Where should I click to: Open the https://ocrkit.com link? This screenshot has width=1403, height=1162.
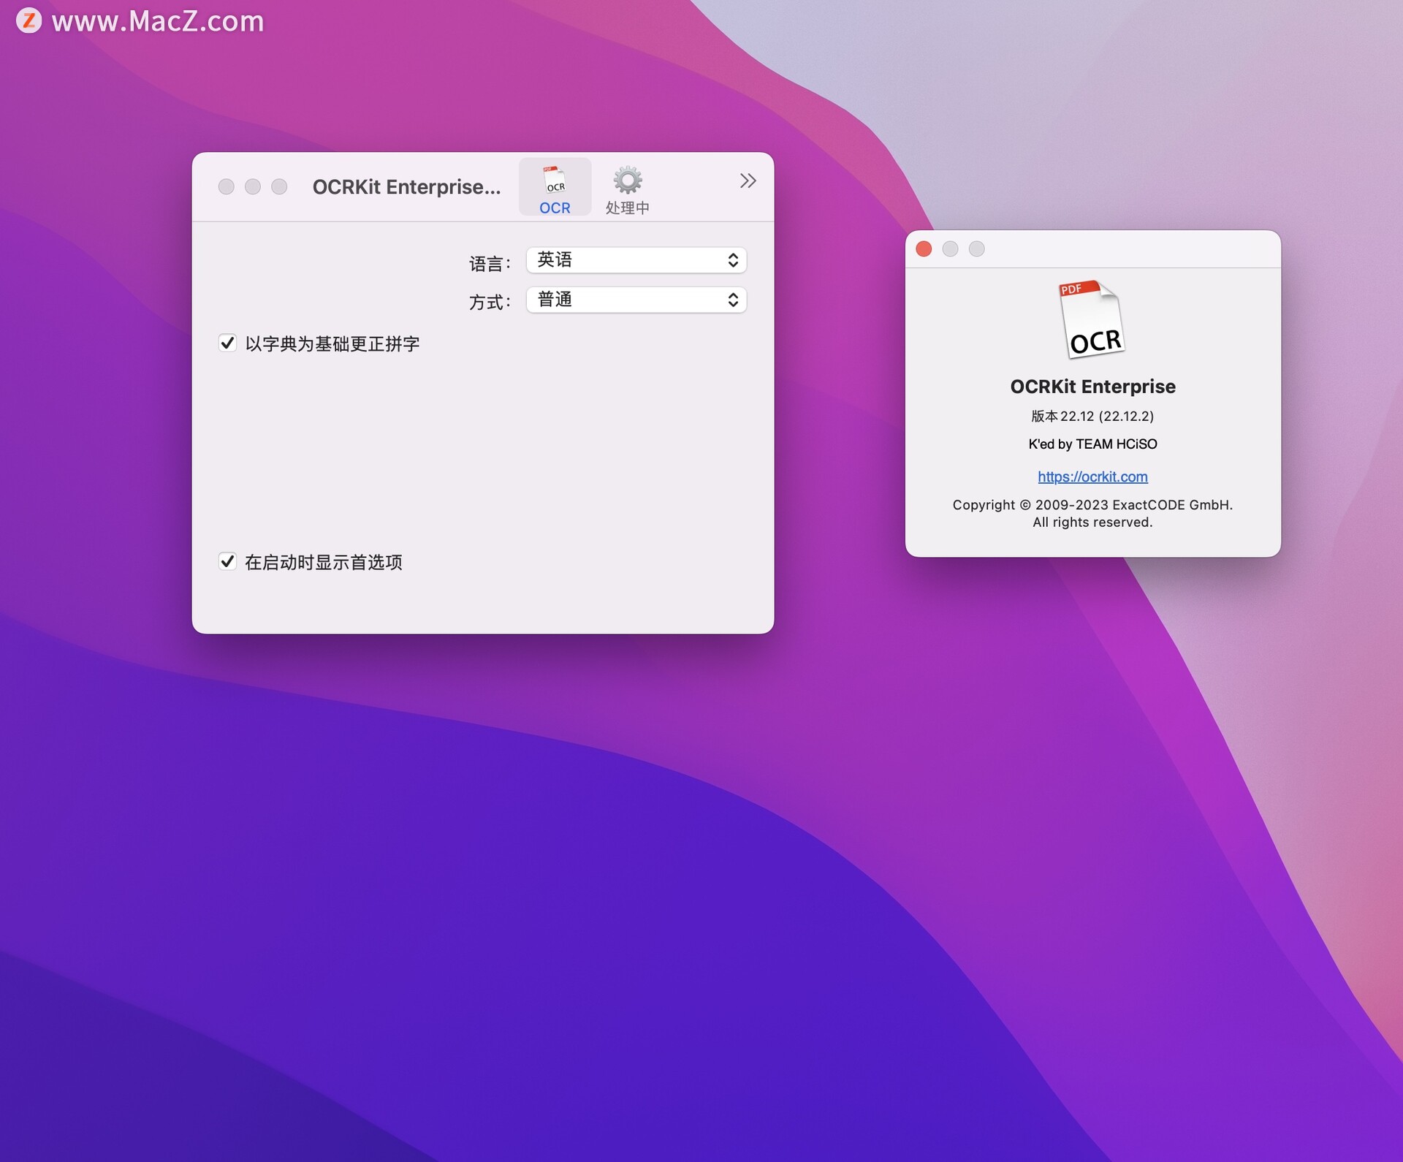1092,476
